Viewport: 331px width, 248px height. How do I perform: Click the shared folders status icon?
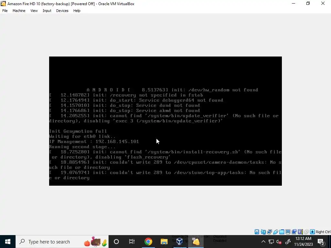(x=282, y=232)
